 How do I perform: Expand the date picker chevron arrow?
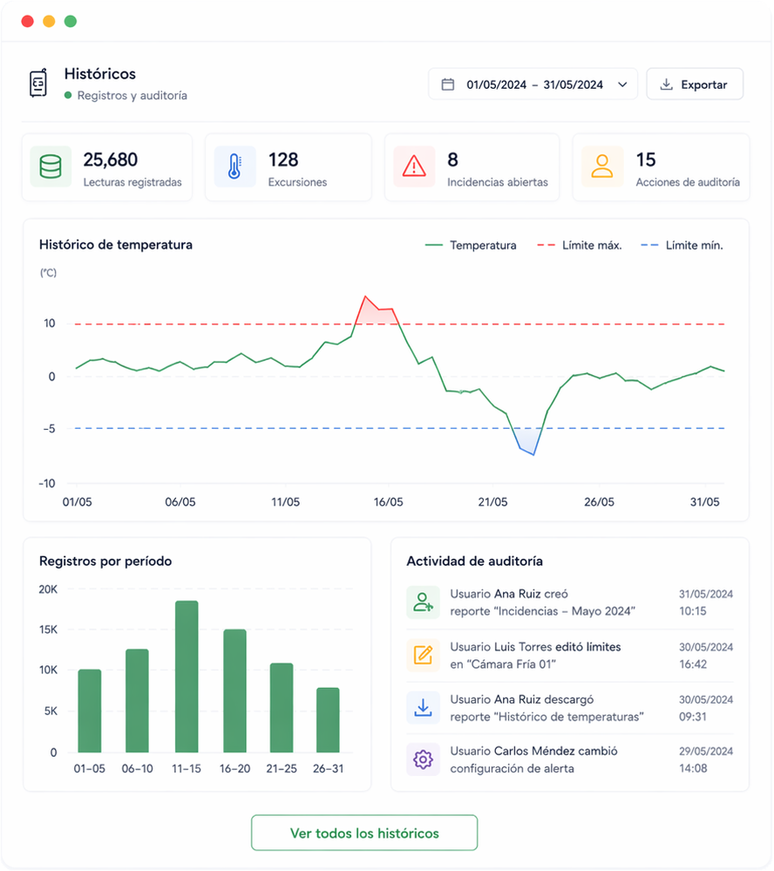(622, 85)
